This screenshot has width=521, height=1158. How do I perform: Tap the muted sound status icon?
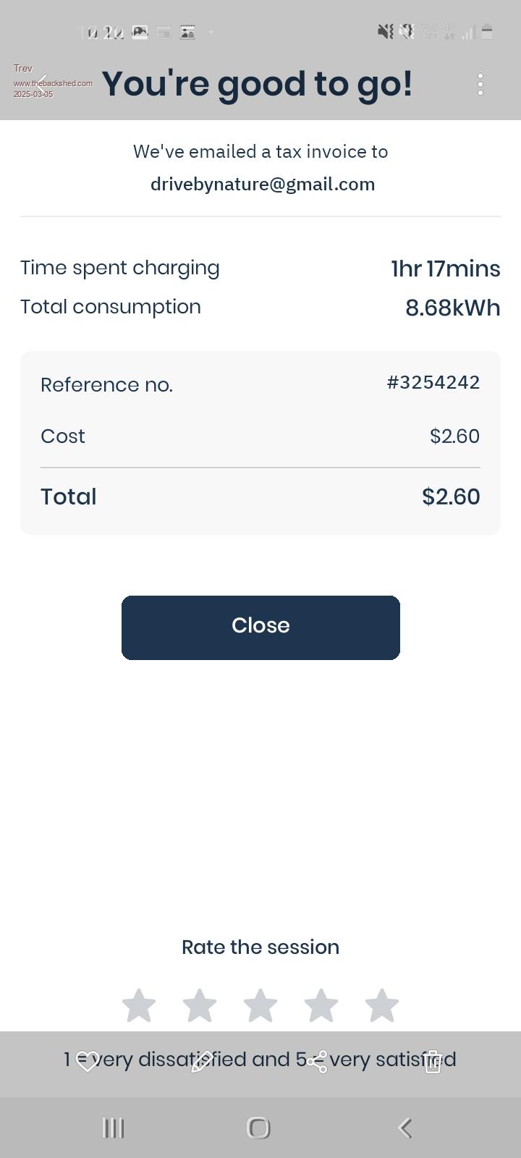coord(386,32)
